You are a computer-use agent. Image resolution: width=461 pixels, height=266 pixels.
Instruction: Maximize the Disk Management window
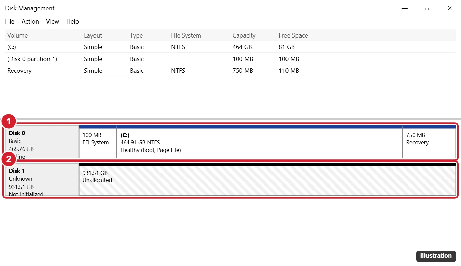[427, 8]
